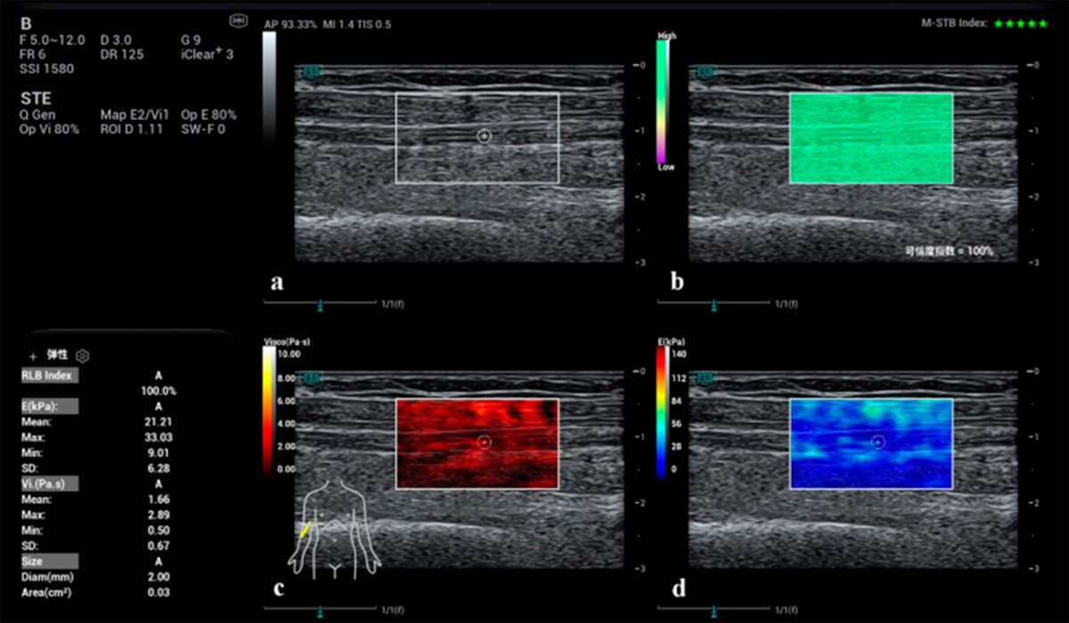Select the body marker pictogram in panel c
This screenshot has height=623, width=1069.
tap(332, 527)
